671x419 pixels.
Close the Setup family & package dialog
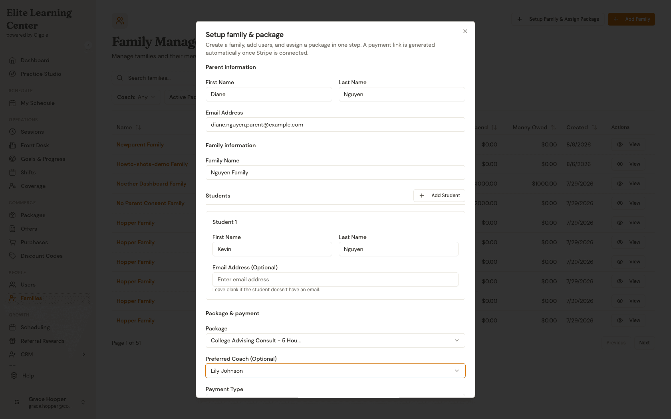tap(465, 31)
